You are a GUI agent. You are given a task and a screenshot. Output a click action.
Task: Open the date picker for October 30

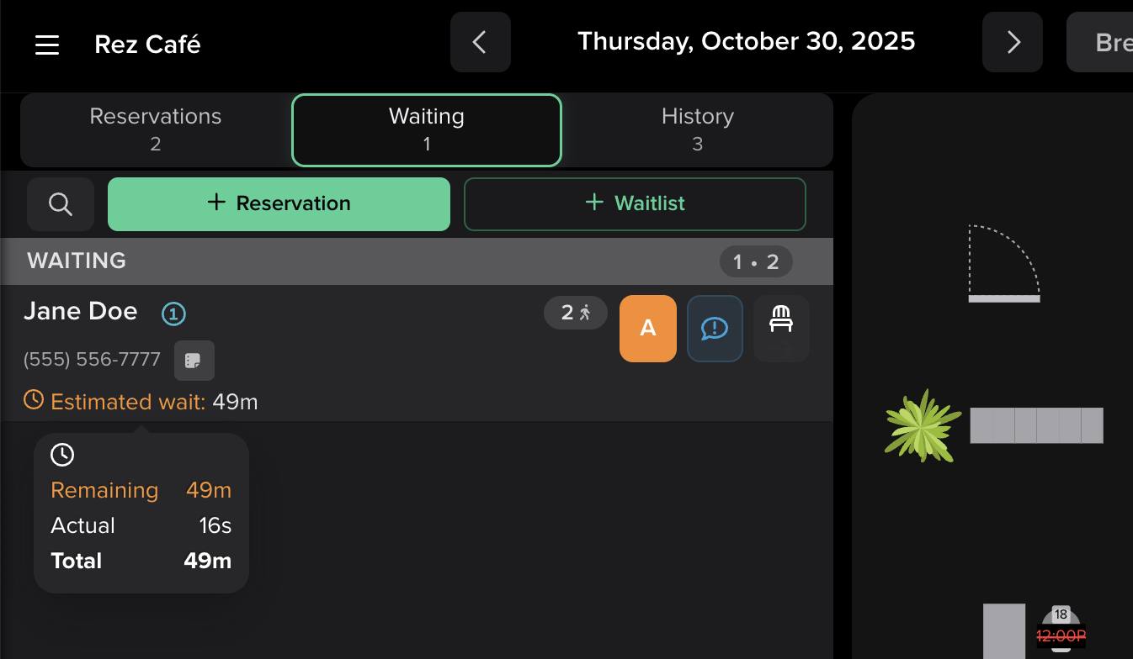[x=746, y=41]
